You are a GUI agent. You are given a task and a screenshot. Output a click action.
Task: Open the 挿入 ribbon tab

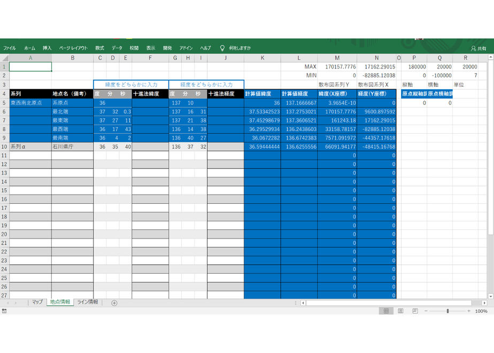coord(47,48)
